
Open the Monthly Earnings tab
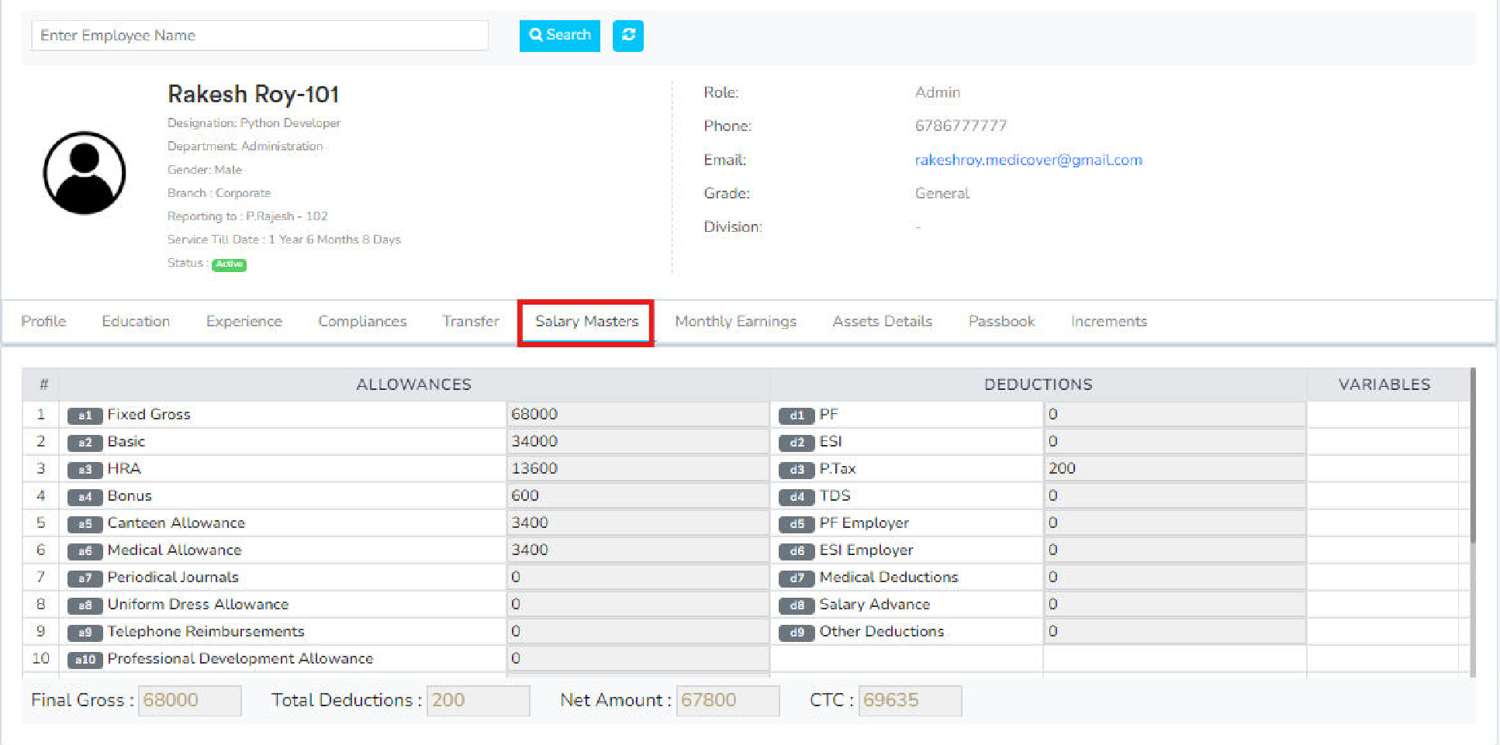[735, 321]
